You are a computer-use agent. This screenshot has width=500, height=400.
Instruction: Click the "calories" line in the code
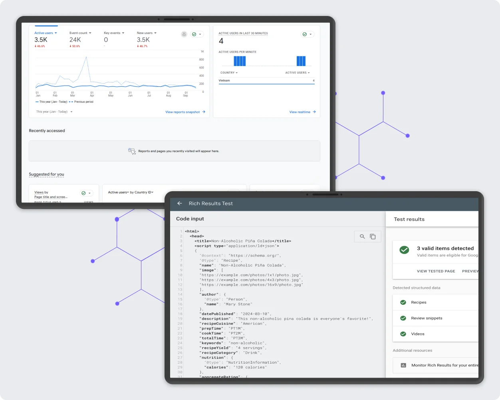[x=236, y=367]
